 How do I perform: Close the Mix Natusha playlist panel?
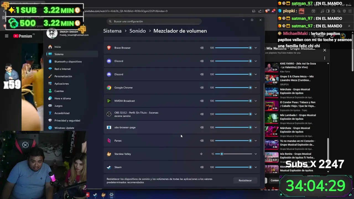pos(325,50)
